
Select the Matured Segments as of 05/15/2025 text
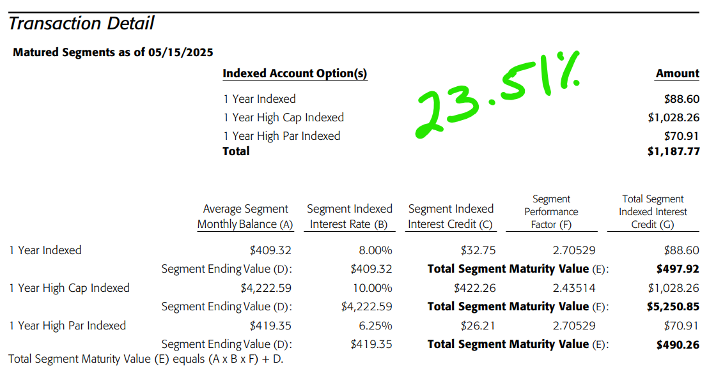(113, 52)
